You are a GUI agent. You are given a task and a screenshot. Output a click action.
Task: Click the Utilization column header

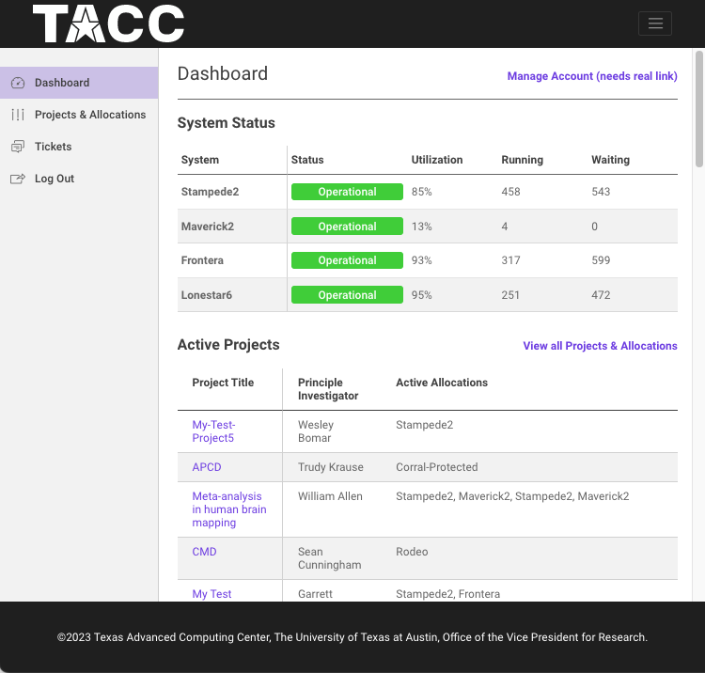[437, 160]
